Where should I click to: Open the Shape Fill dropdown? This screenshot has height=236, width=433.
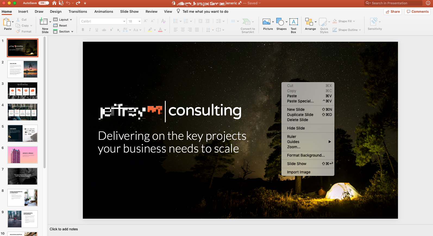click(354, 21)
